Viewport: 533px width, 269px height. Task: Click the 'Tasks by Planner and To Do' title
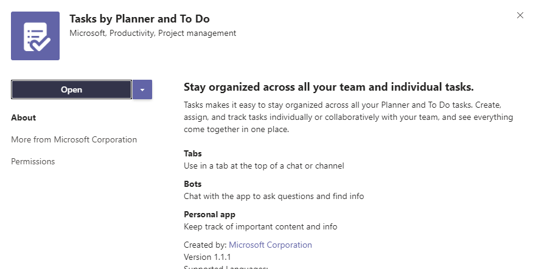139,19
